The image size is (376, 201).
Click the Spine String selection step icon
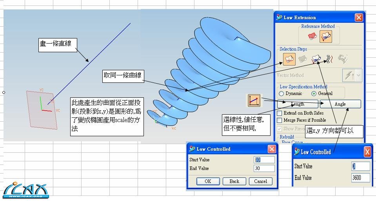[329, 59]
